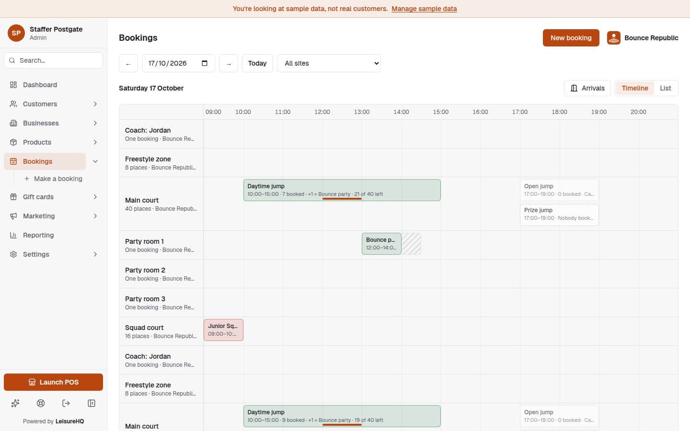This screenshot has height=431, width=690.
Task: Expand the Products submenu chevron
Action: [x=95, y=142]
